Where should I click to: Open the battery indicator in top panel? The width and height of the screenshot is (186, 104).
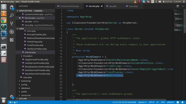coord(167,2)
